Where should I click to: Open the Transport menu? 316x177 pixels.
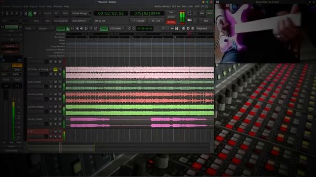[17, 6]
